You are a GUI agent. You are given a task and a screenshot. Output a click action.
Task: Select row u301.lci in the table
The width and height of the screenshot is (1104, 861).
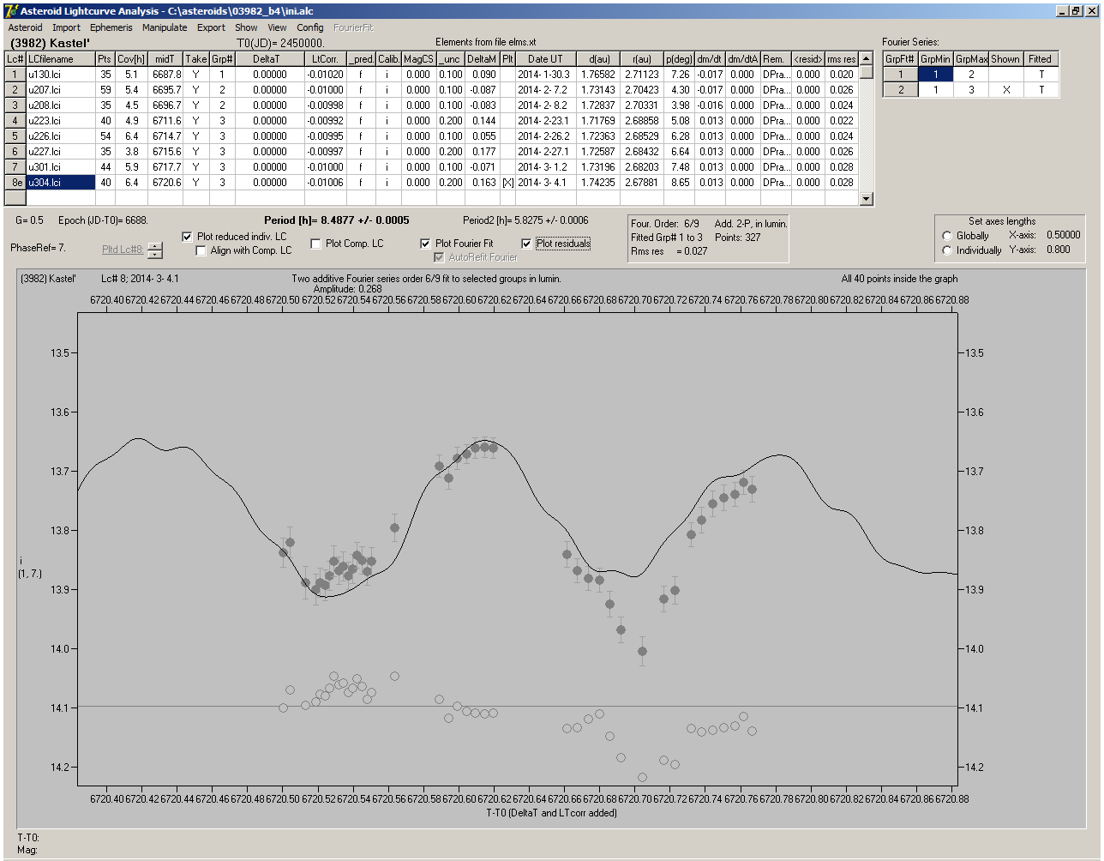tap(433, 167)
